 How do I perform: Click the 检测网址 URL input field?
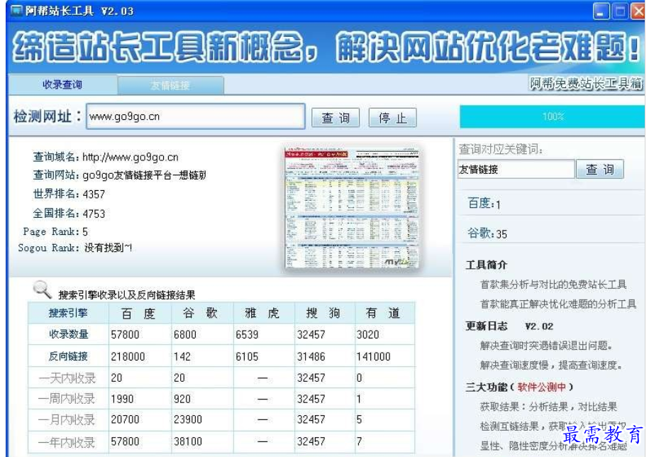[195, 116]
